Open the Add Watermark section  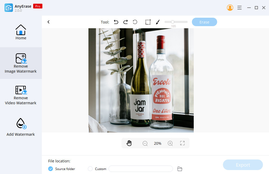[x=21, y=127]
